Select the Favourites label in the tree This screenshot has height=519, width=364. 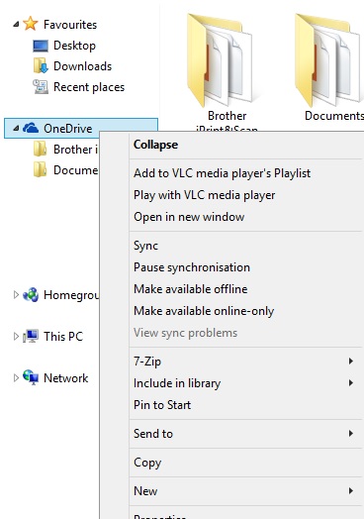click(x=70, y=24)
